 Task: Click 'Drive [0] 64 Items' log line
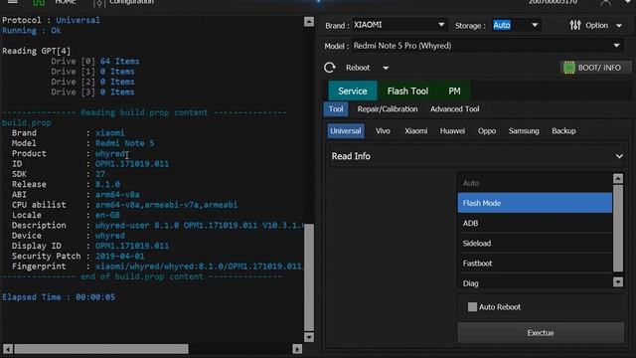click(95, 62)
